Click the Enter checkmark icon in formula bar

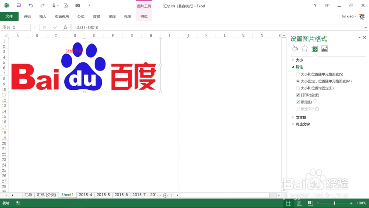[55, 28]
